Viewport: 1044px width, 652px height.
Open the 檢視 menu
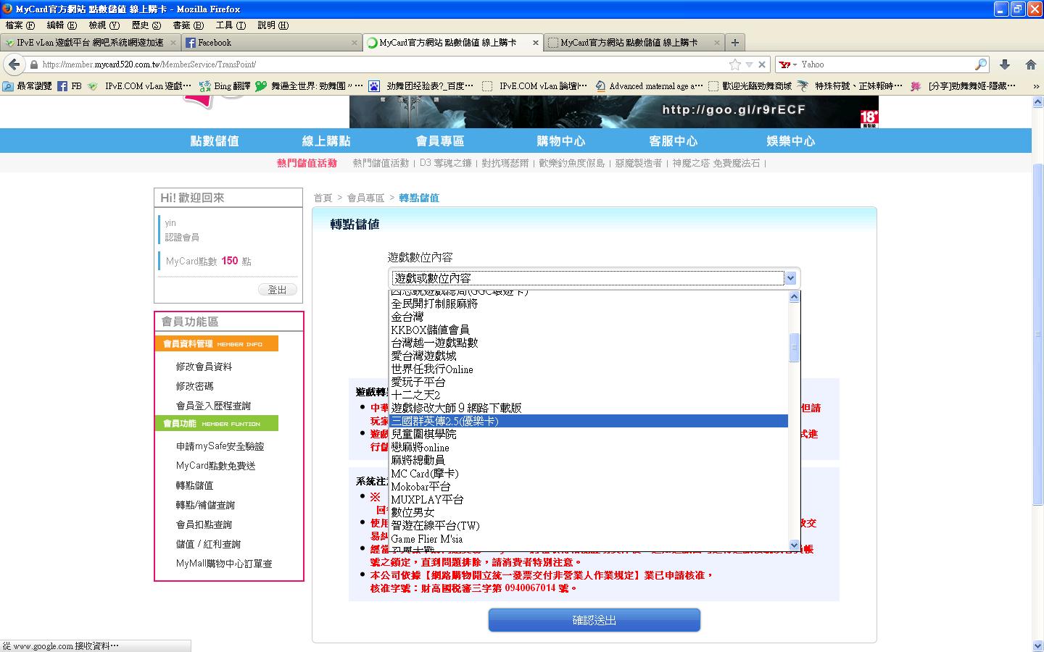[x=104, y=25]
